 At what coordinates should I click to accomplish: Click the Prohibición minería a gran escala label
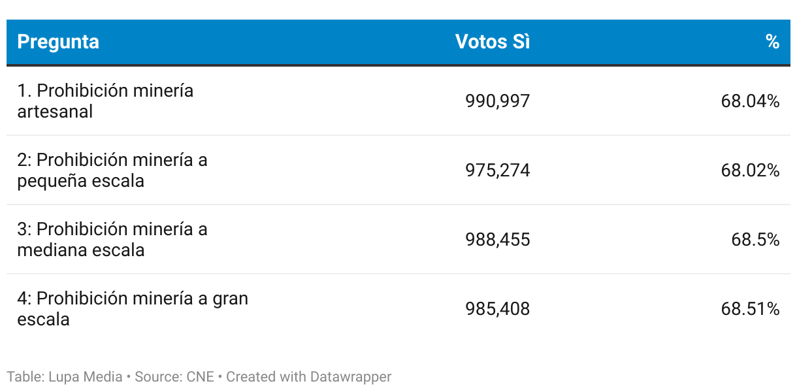[132, 308]
